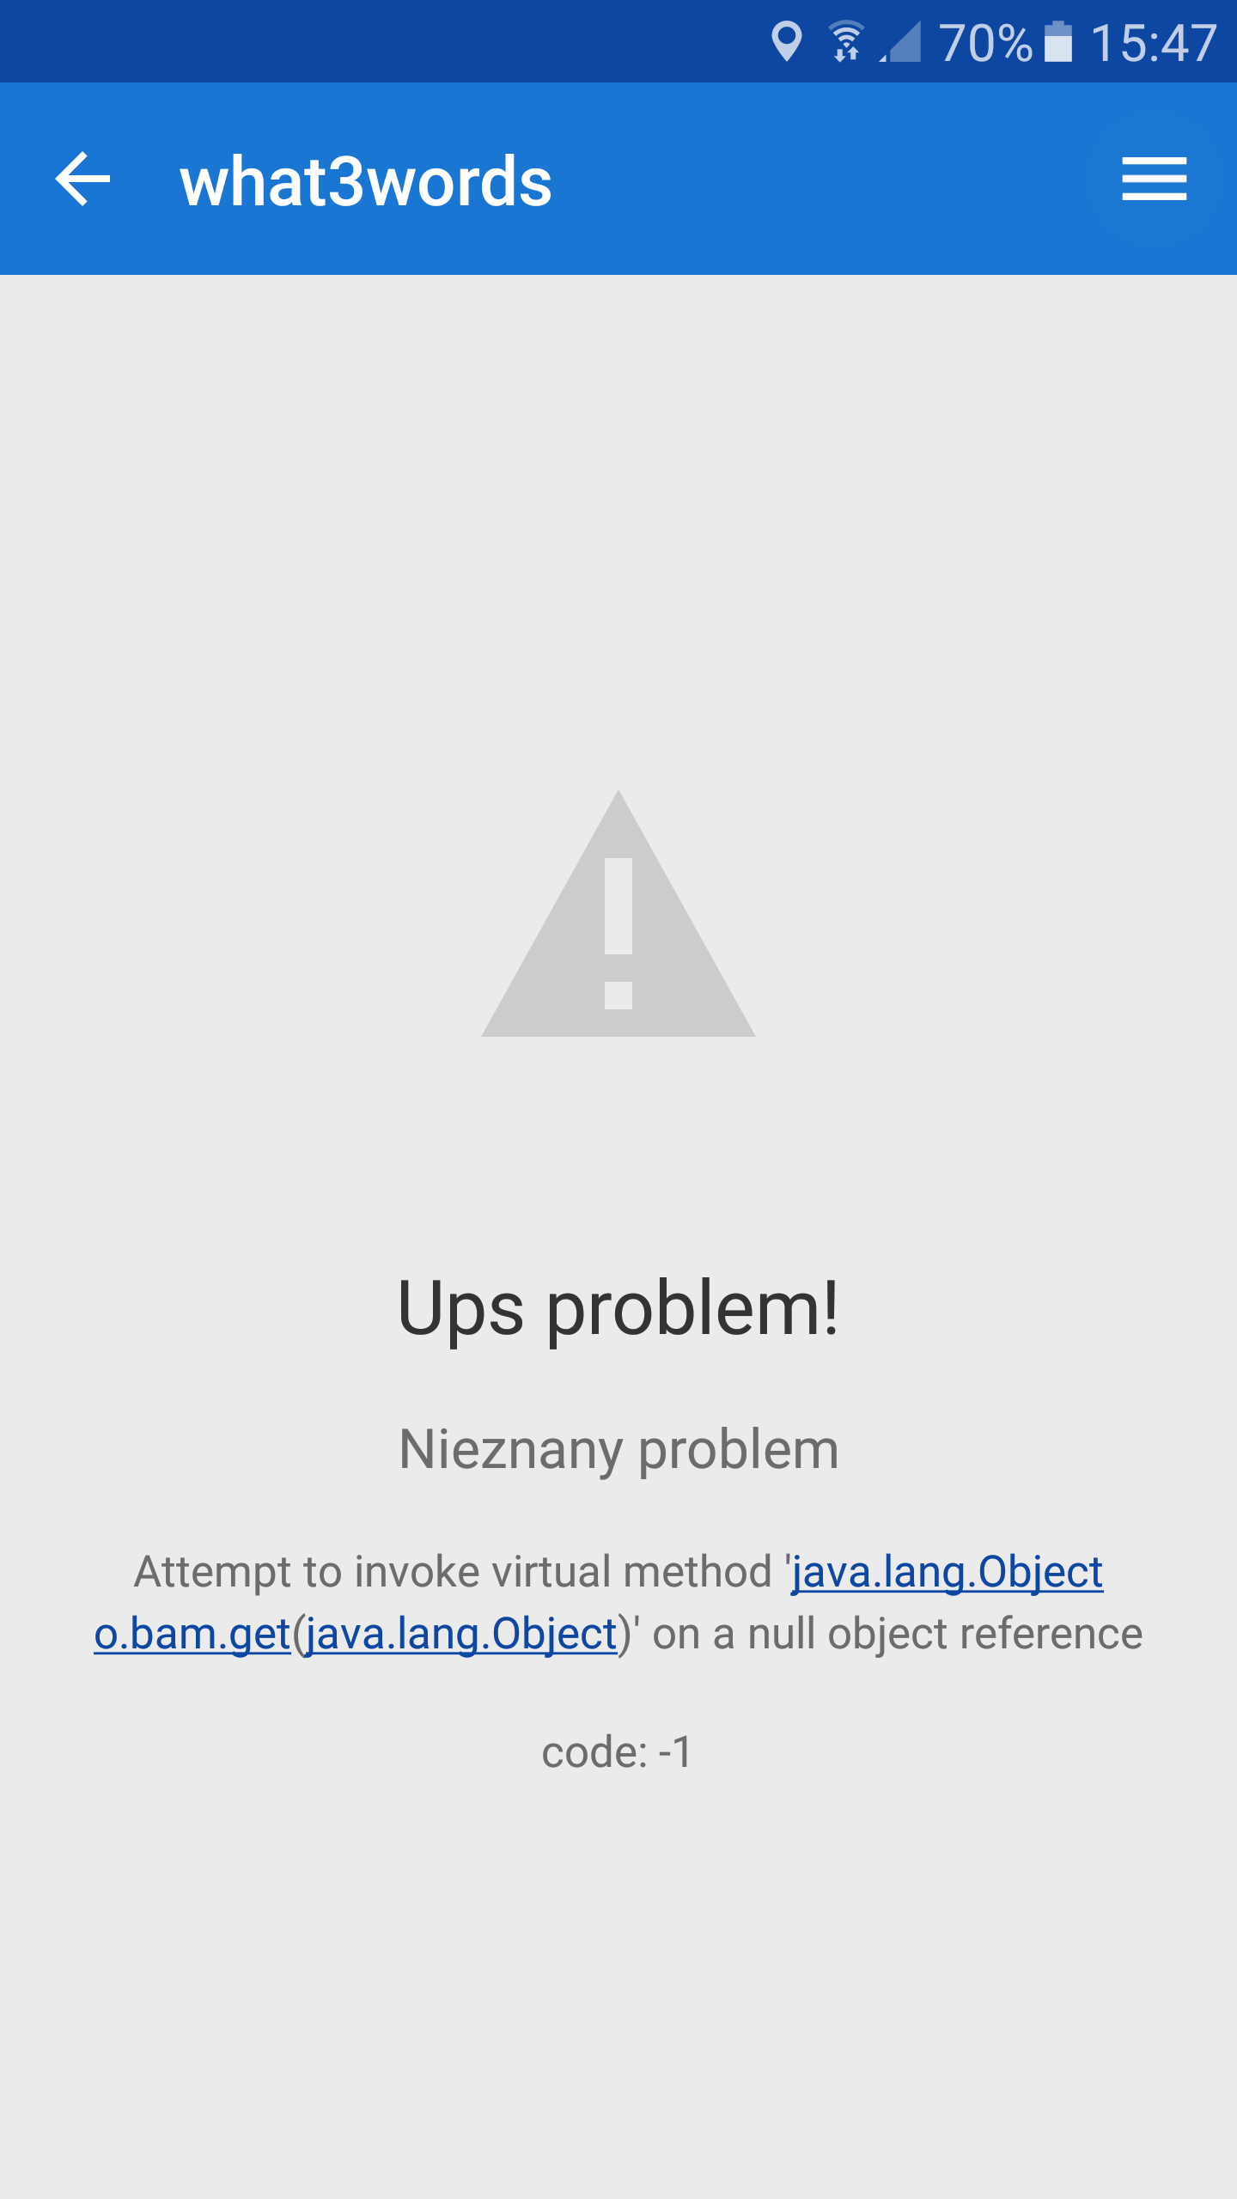Tap the Wi-Fi status icon
The image size is (1237, 2199).
coord(846,41)
